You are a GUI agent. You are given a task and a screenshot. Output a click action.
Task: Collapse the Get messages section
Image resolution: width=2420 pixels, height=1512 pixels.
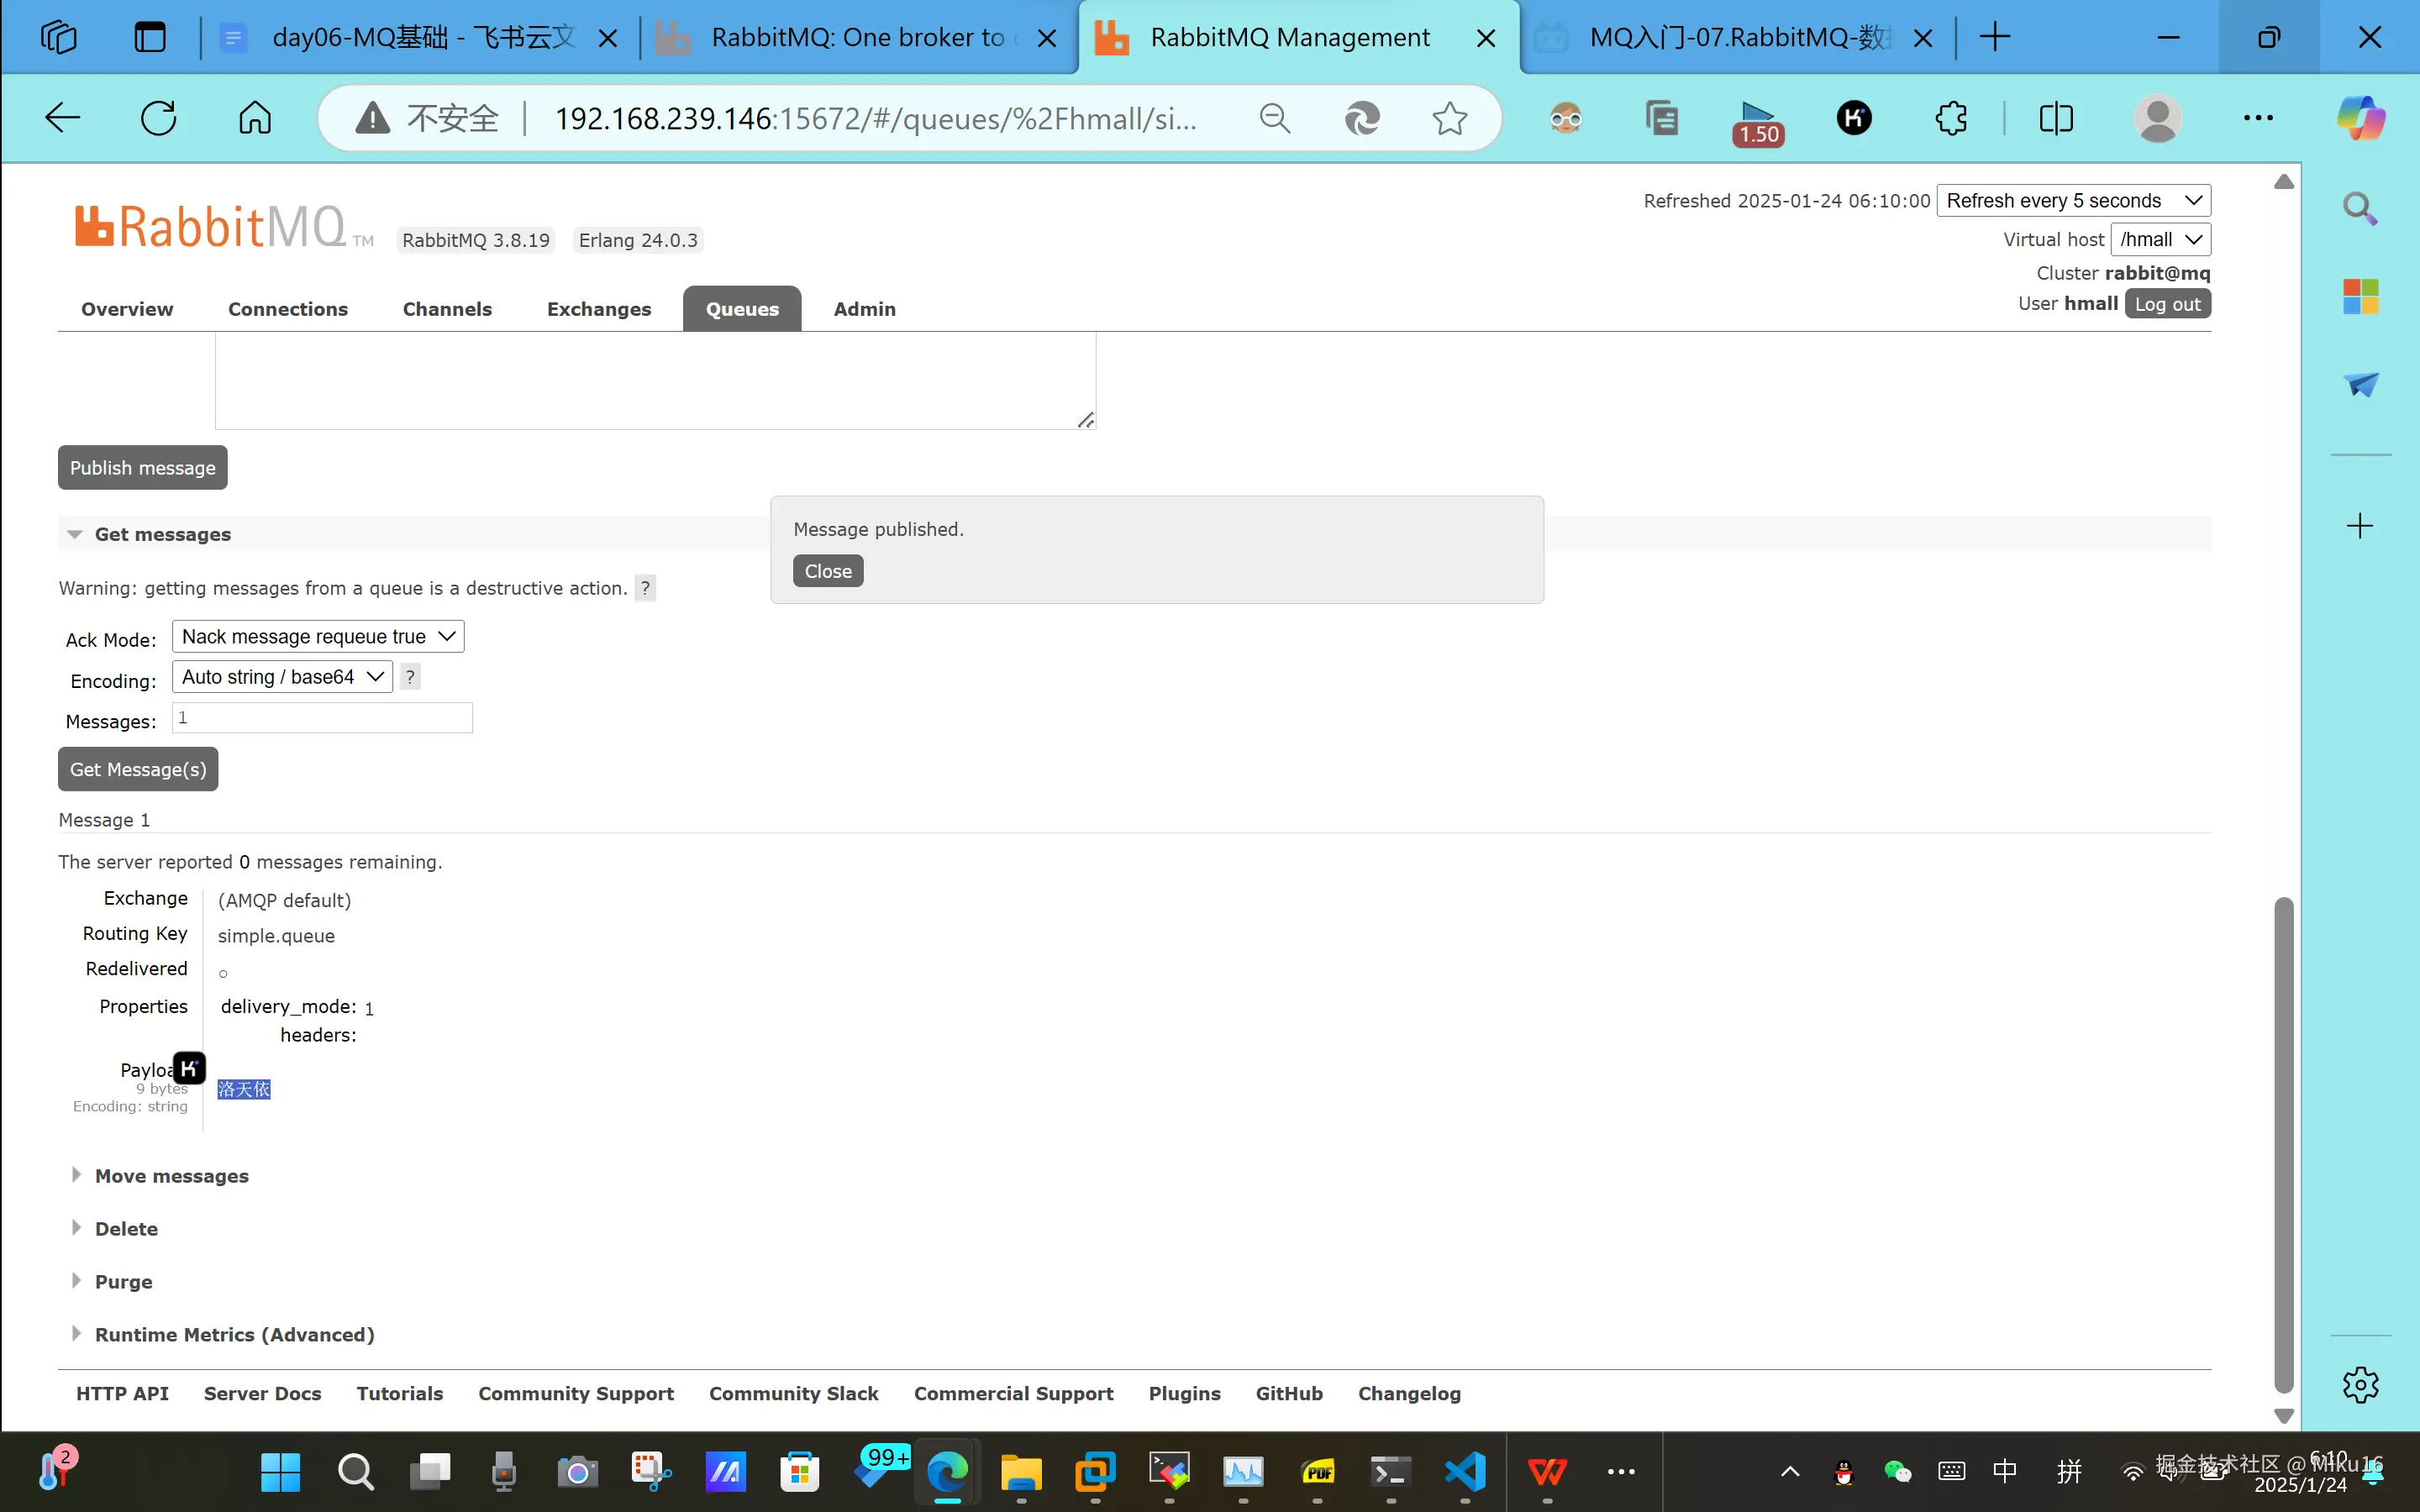[162, 534]
